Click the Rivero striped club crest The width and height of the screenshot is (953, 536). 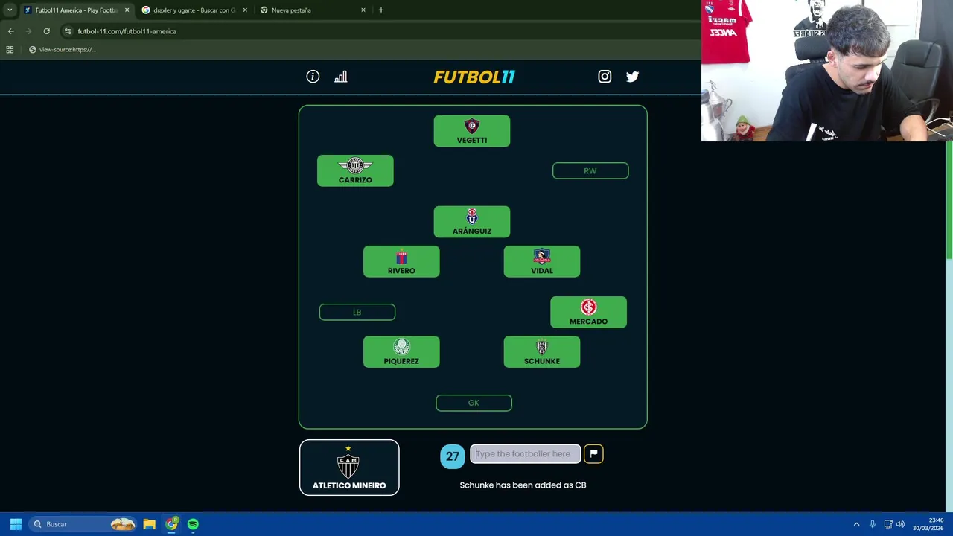tap(401, 256)
